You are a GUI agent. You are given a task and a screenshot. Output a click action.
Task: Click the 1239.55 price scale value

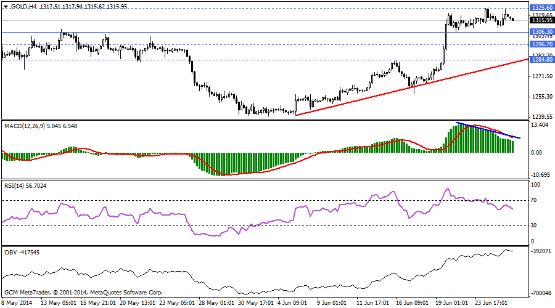pos(542,116)
